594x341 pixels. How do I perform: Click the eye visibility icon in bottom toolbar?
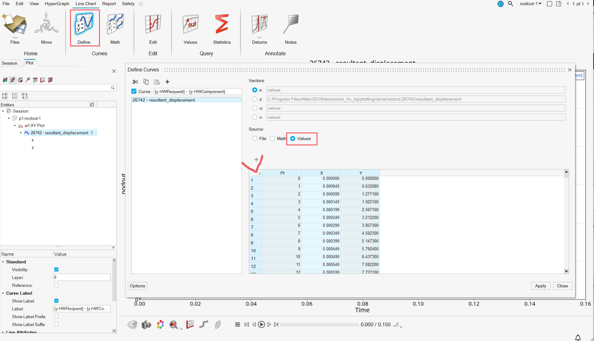click(132, 325)
